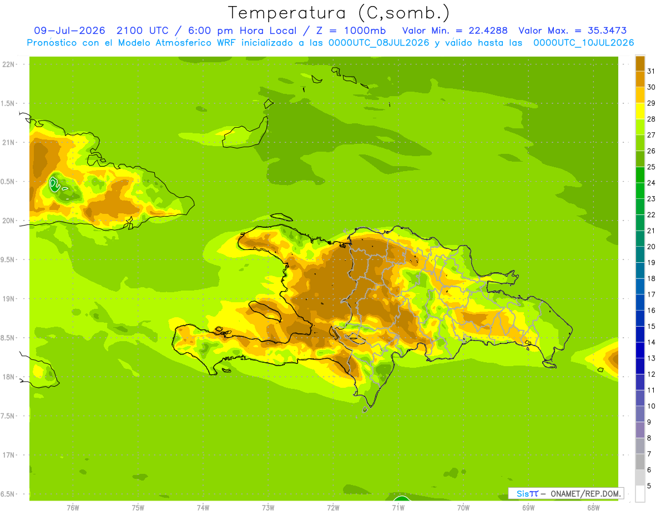This screenshot has width=666, height=515.
Task: Click the "31" colorbar scale label
Action: [651, 71]
